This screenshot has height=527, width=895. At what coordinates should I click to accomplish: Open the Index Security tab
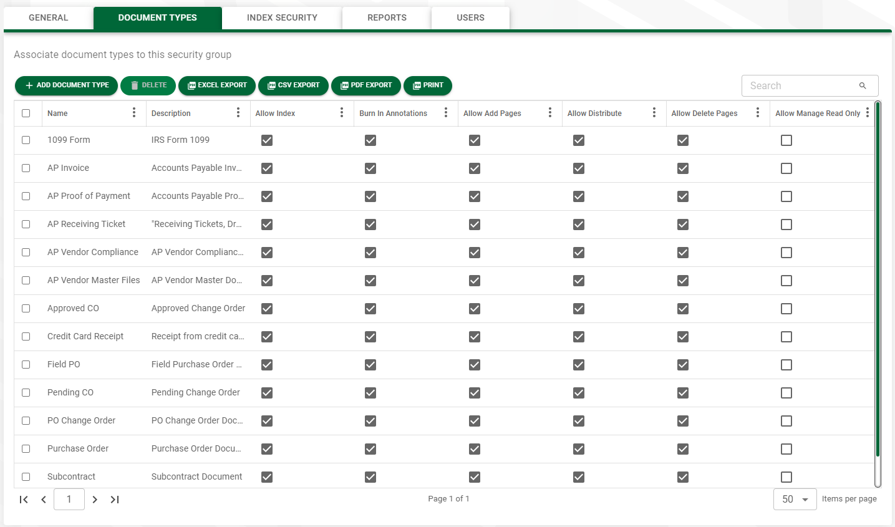282,17
